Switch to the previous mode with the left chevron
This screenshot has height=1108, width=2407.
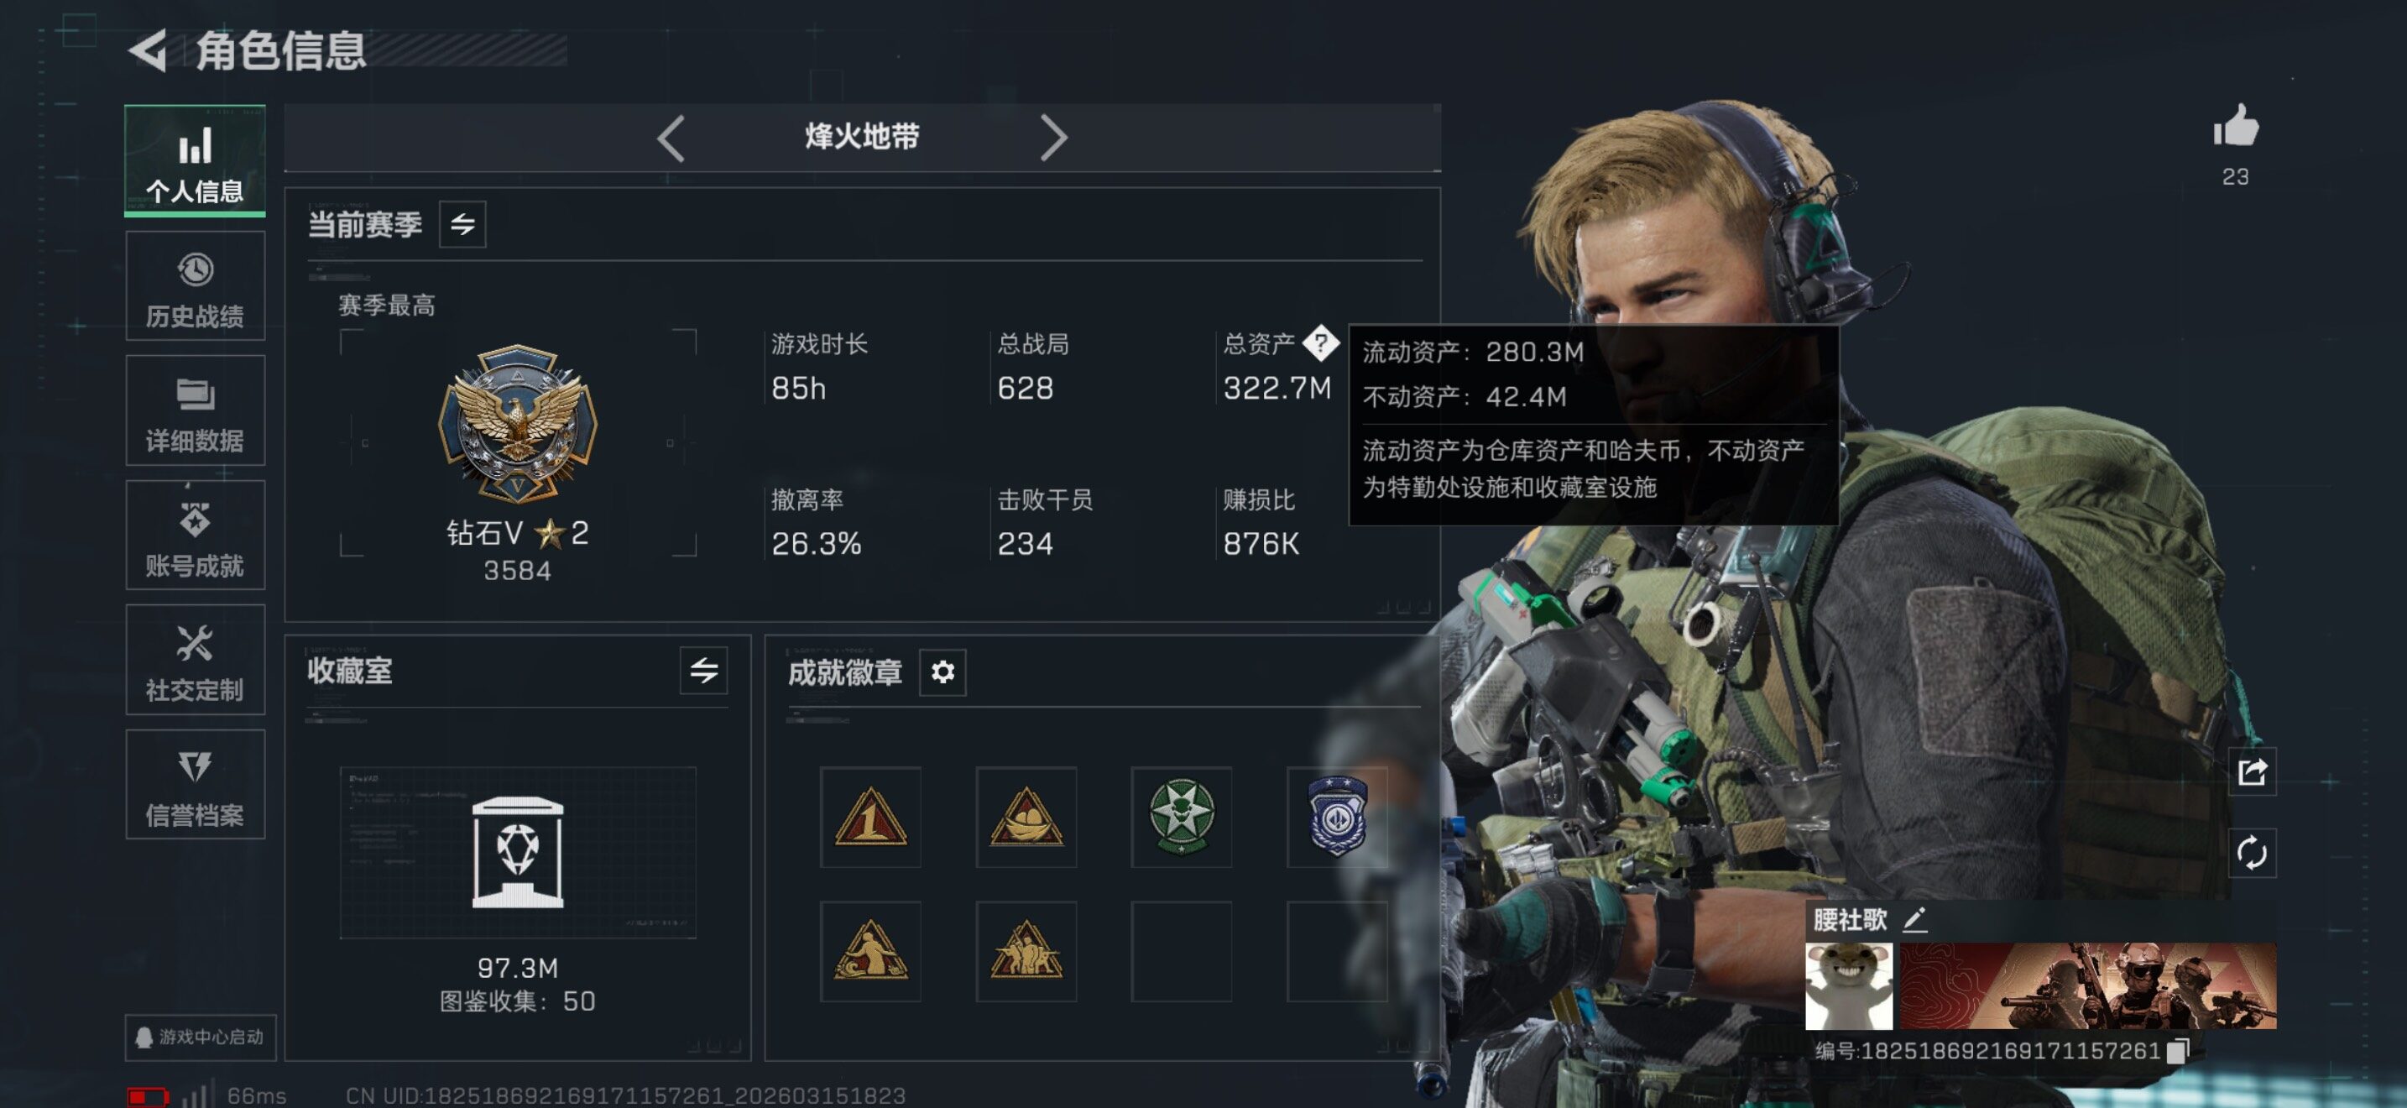click(x=671, y=138)
